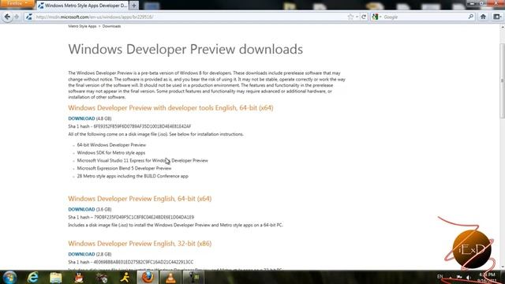Open the EN language indicator in tray
The image size is (505, 284).
[440, 277]
